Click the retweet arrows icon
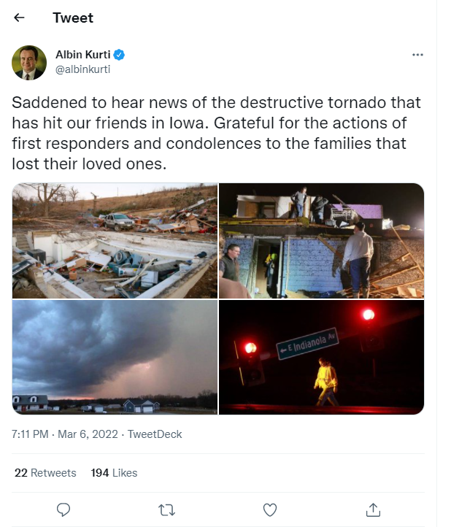 pyautogui.click(x=166, y=509)
